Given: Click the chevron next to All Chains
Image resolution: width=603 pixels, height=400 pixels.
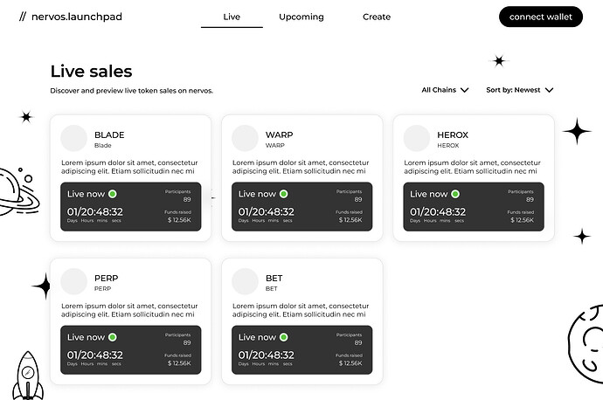Looking at the screenshot, I should pyautogui.click(x=465, y=90).
